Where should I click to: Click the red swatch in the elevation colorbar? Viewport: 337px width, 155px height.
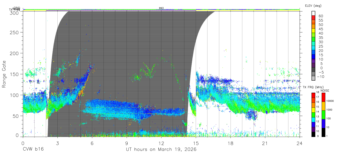[x=314, y=17]
